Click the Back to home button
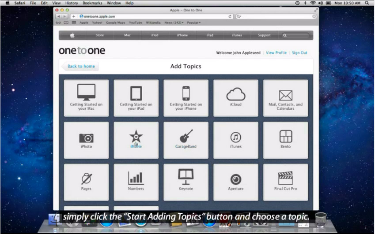 pos(80,66)
